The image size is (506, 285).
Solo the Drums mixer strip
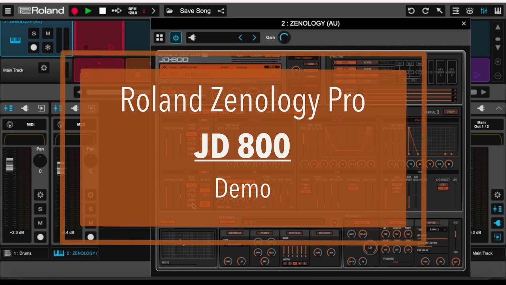(40, 209)
